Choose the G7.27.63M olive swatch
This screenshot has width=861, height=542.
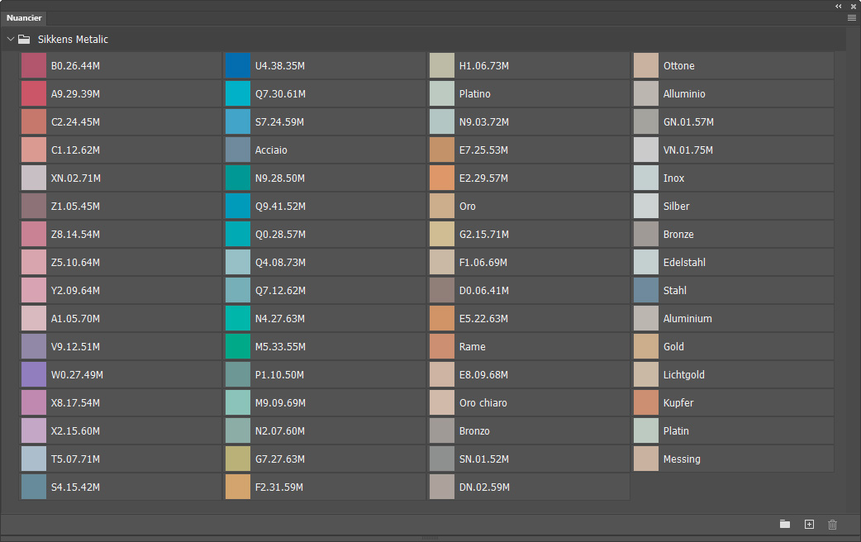pos(238,459)
